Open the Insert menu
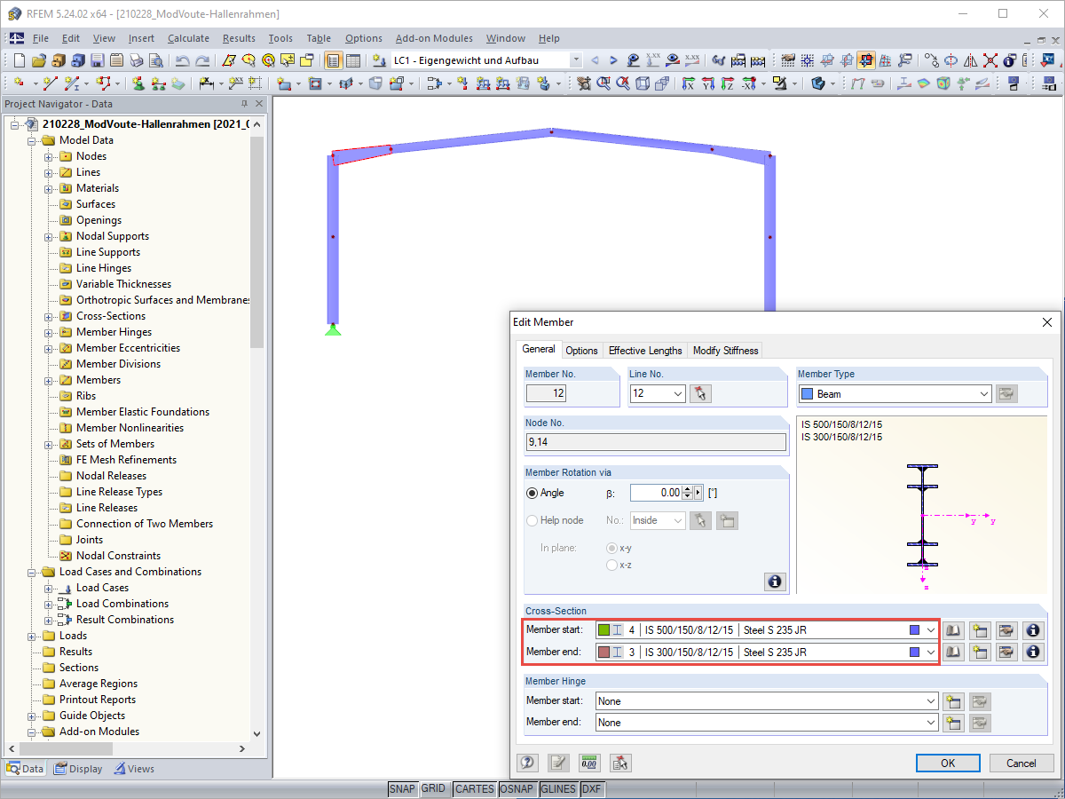The image size is (1065, 799). 141,38
